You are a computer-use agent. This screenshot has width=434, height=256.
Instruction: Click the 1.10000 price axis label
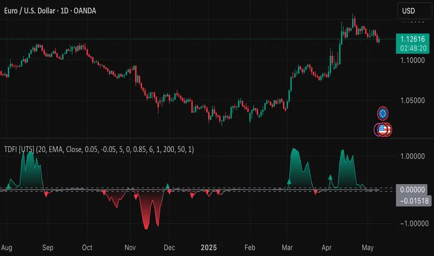tap(413, 61)
